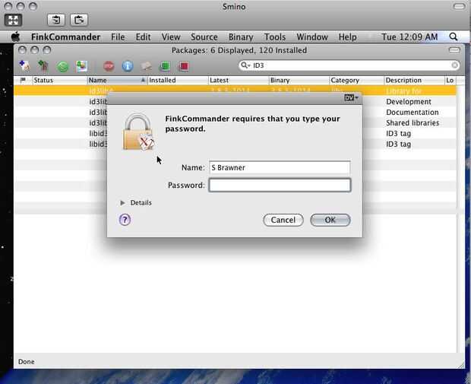
Task: Click the menu bar clock Tue 12:09 AM
Action: coord(409,37)
